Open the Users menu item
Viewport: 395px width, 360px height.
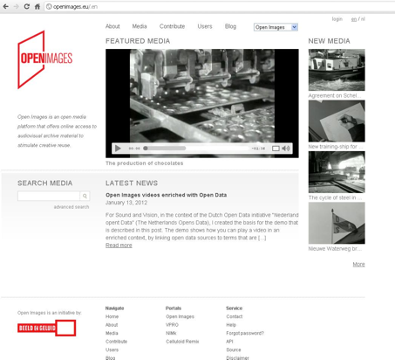[205, 26]
